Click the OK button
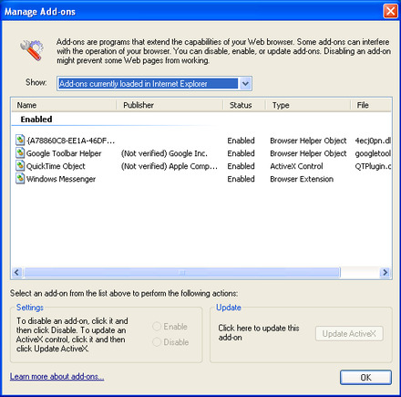 click(x=365, y=378)
